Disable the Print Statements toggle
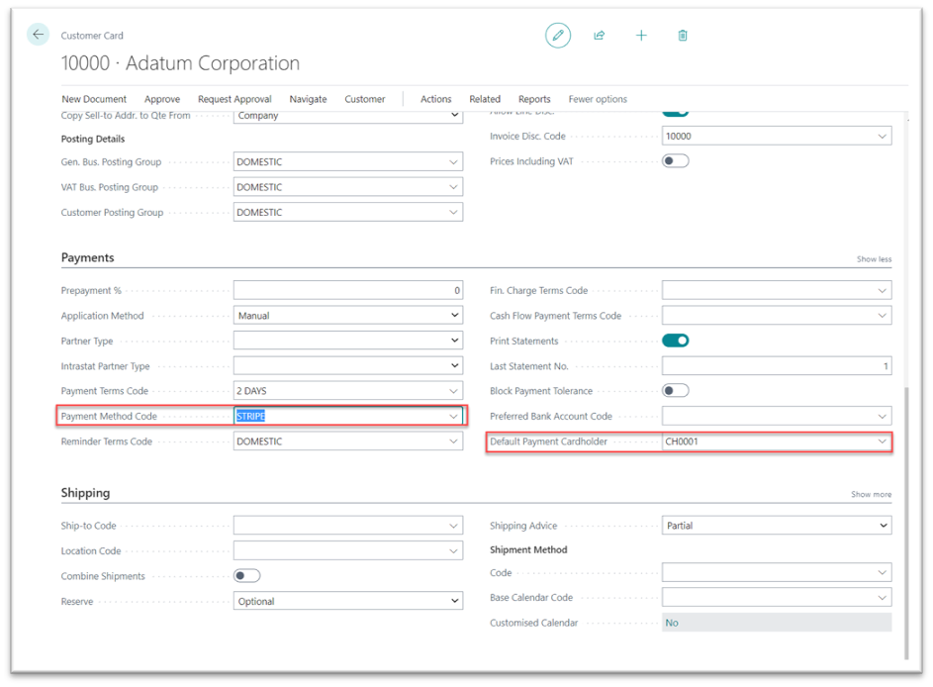Image resolution: width=933 pixels, height=687 pixels. tap(675, 341)
